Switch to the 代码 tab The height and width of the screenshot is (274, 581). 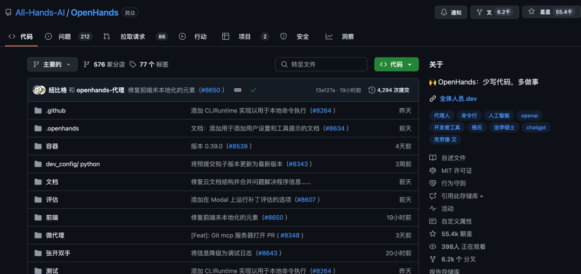[x=21, y=36]
